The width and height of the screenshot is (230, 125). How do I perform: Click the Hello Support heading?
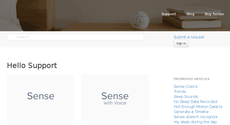[x=32, y=65]
